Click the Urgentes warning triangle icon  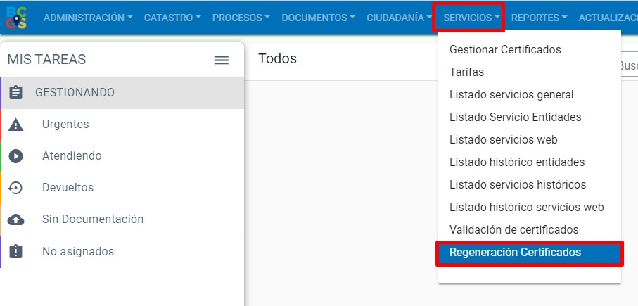tap(16, 125)
